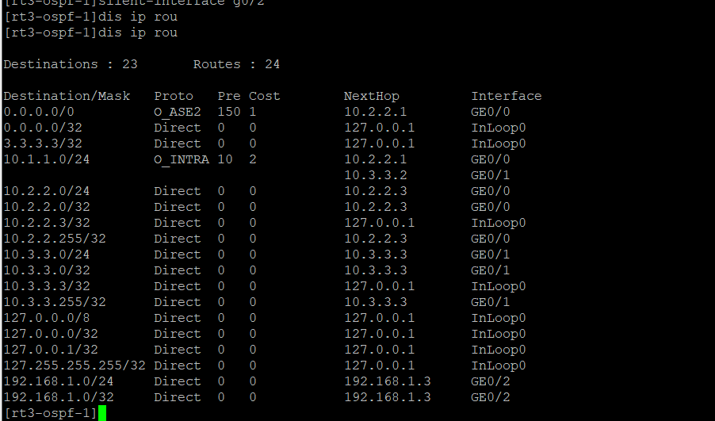Image resolution: width=715 pixels, height=421 pixels.
Task: Click GE0/0 interface in the 10.2.2.0/24 row
Action: [x=491, y=191]
